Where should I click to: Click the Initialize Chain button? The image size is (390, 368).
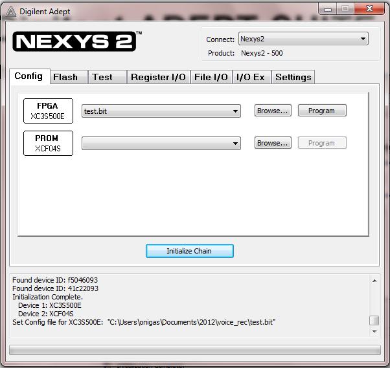190,251
